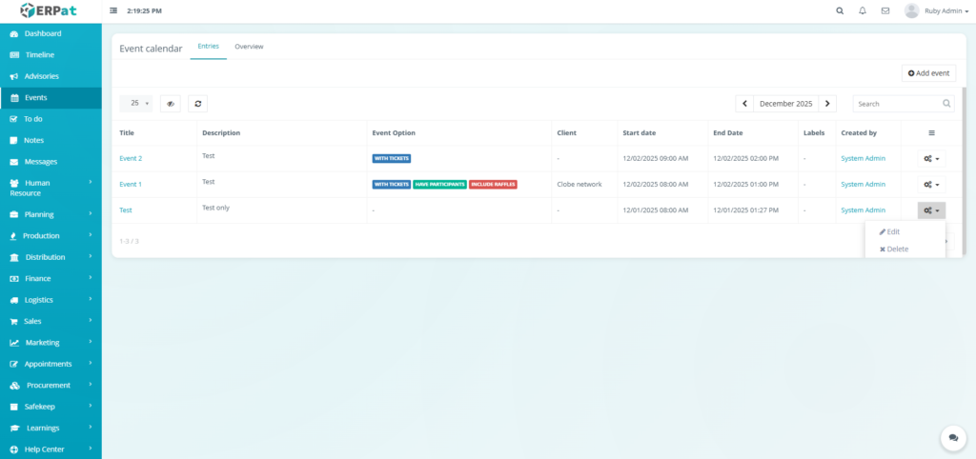Open the notifications bell icon
Screen dimensions: 976x459
[863, 11]
